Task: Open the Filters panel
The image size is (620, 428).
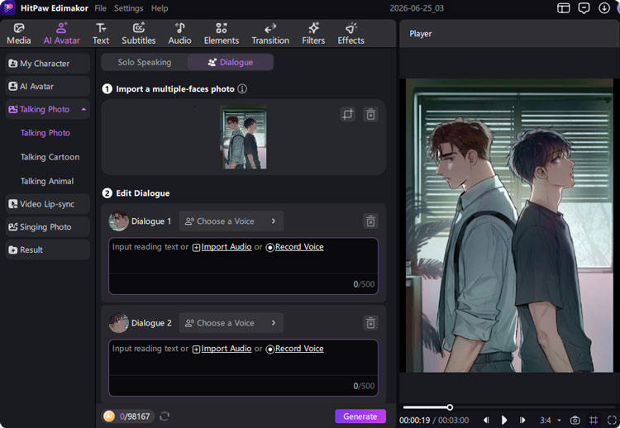Action: (x=313, y=34)
